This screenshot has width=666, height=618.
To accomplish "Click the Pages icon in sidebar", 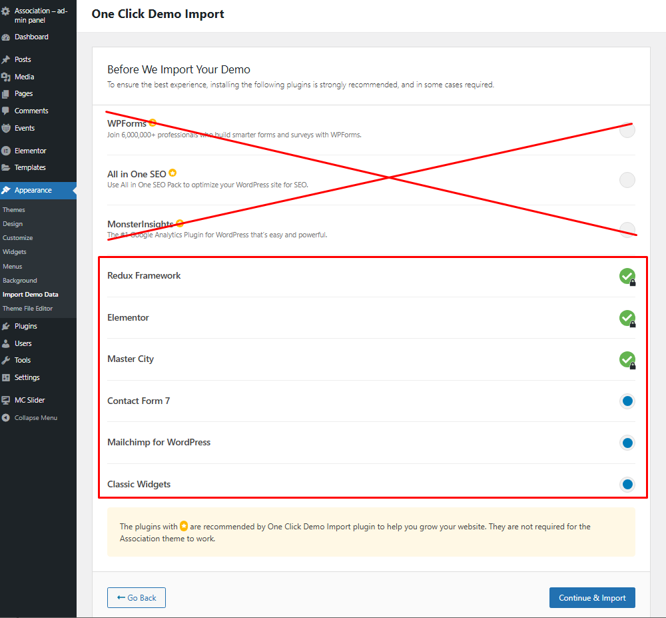I will [6, 94].
